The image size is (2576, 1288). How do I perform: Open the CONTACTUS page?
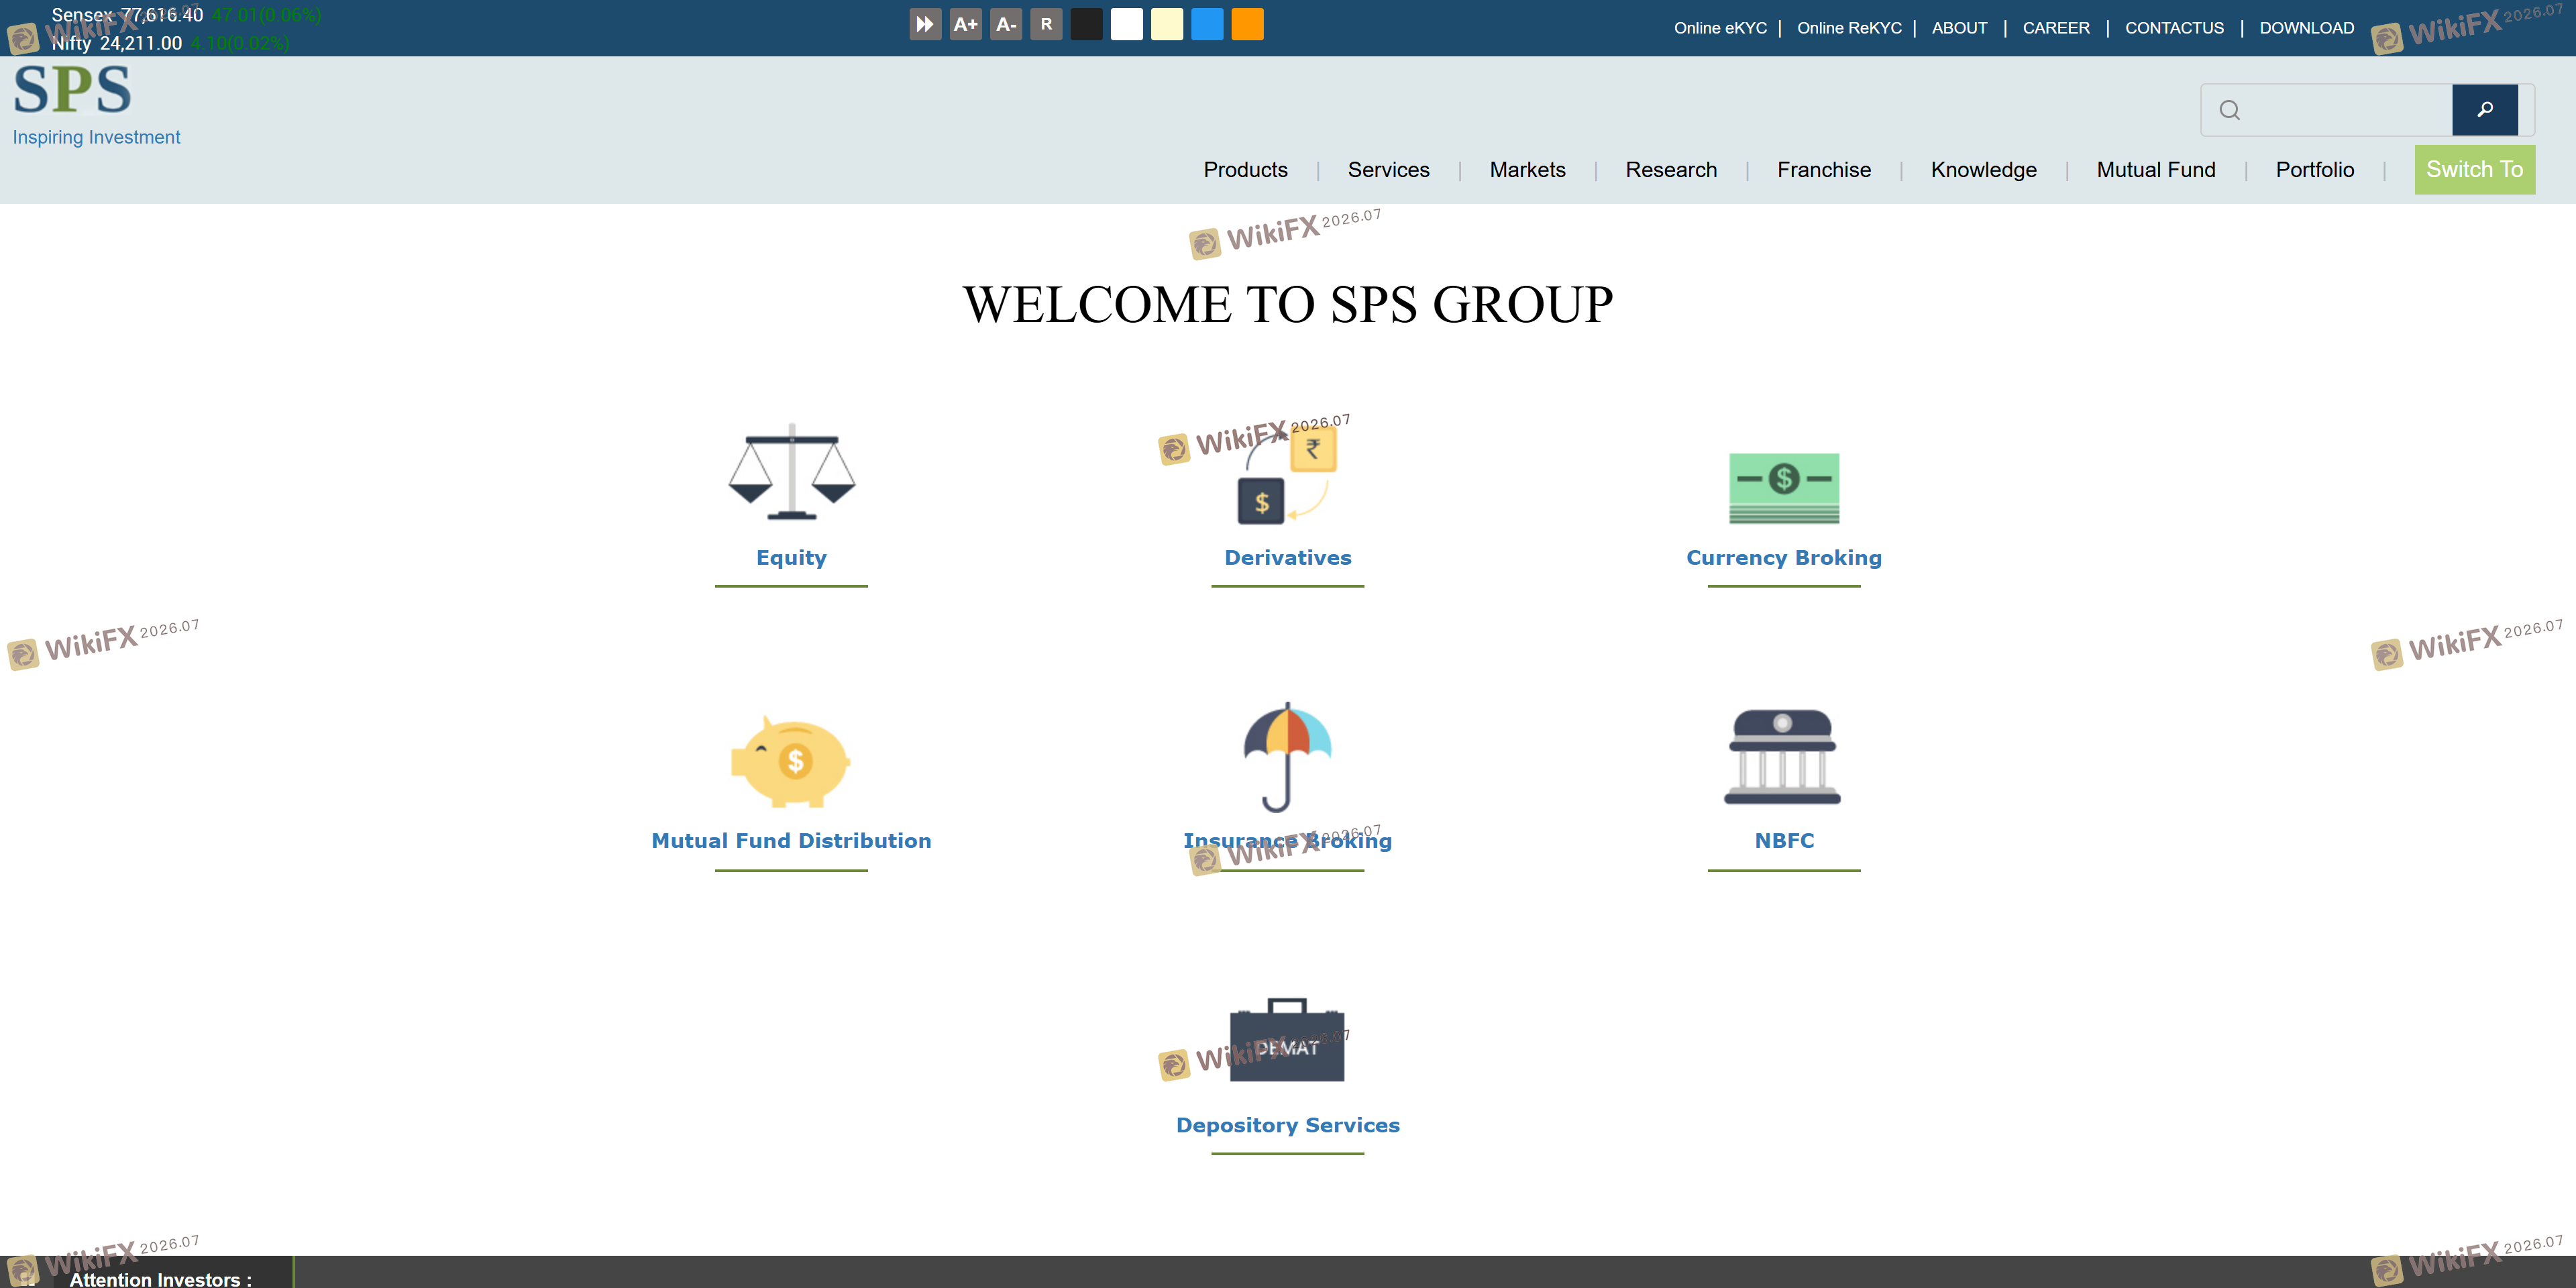point(2174,28)
